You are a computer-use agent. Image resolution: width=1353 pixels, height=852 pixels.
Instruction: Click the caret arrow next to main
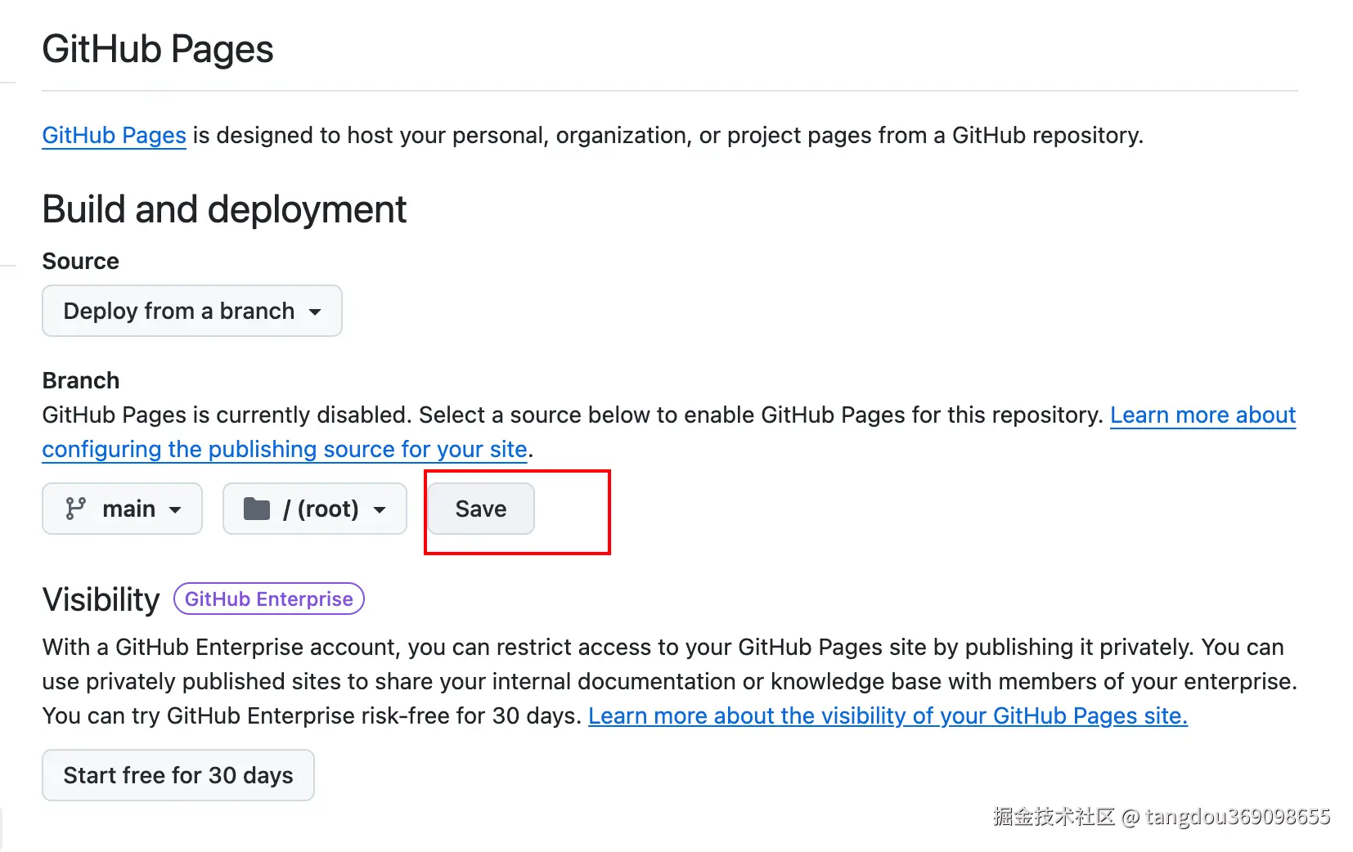[x=175, y=509]
